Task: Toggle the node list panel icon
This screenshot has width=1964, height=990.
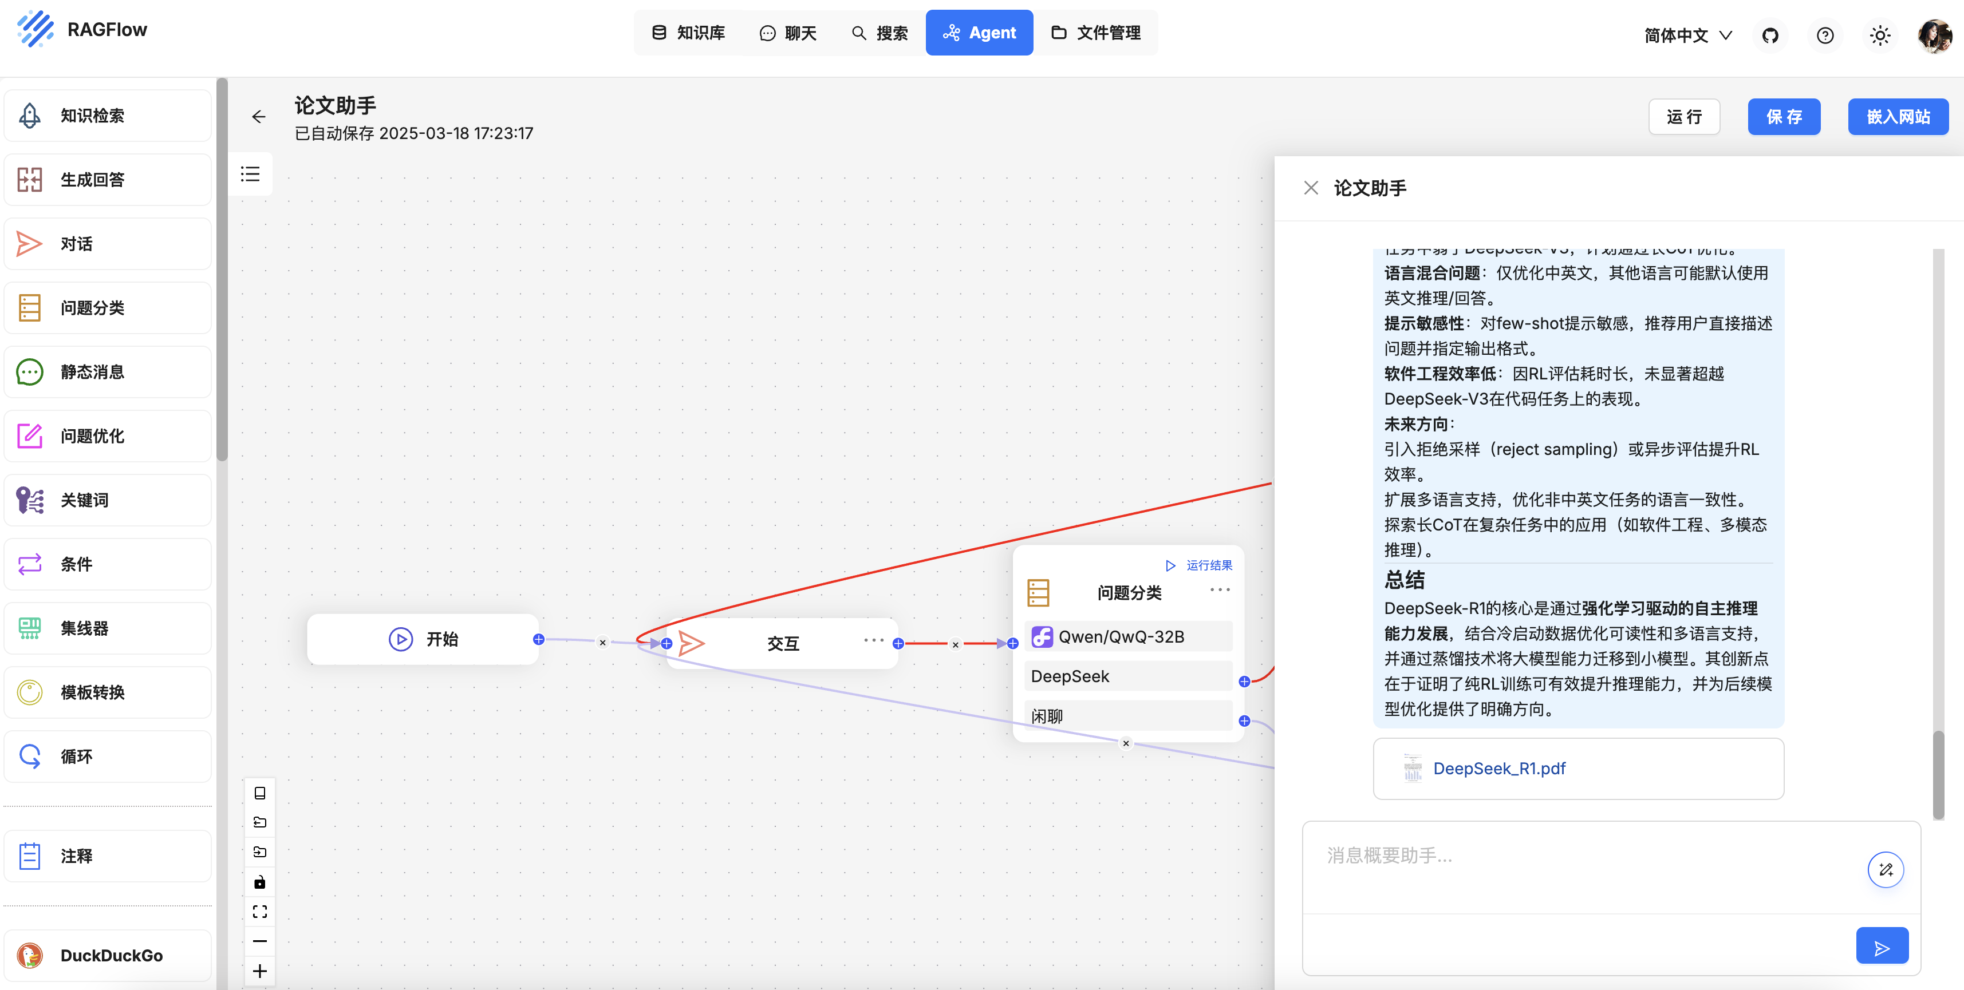Action: (250, 174)
